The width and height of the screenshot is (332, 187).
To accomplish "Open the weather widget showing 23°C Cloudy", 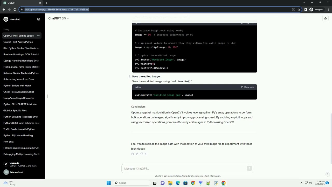I will [9, 183].
